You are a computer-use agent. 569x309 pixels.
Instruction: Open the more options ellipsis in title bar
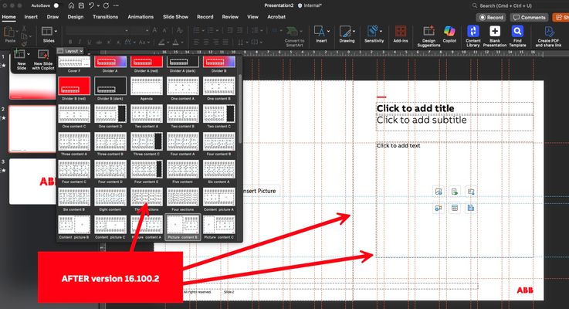[116, 5]
